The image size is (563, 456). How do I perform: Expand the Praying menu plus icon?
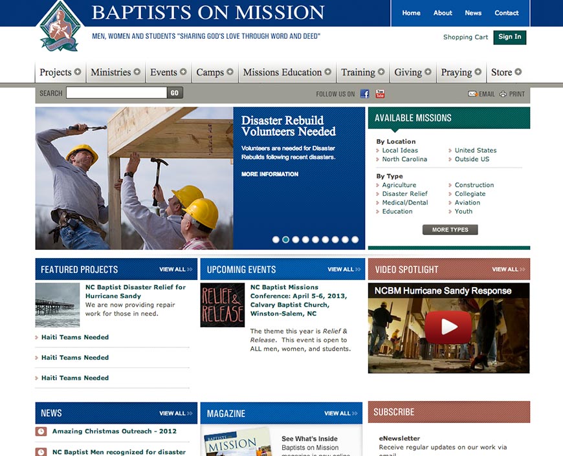tap(478, 72)
